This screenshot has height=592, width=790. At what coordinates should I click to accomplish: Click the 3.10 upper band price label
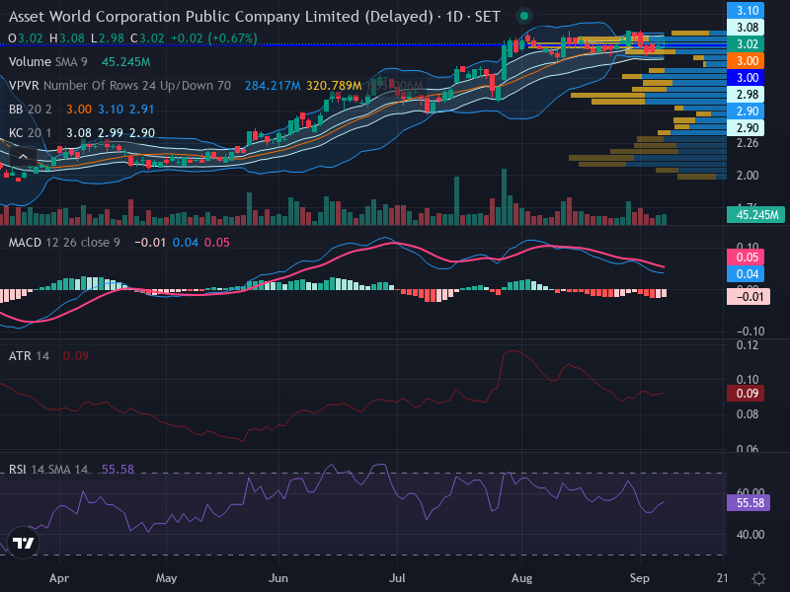point(746,11)
